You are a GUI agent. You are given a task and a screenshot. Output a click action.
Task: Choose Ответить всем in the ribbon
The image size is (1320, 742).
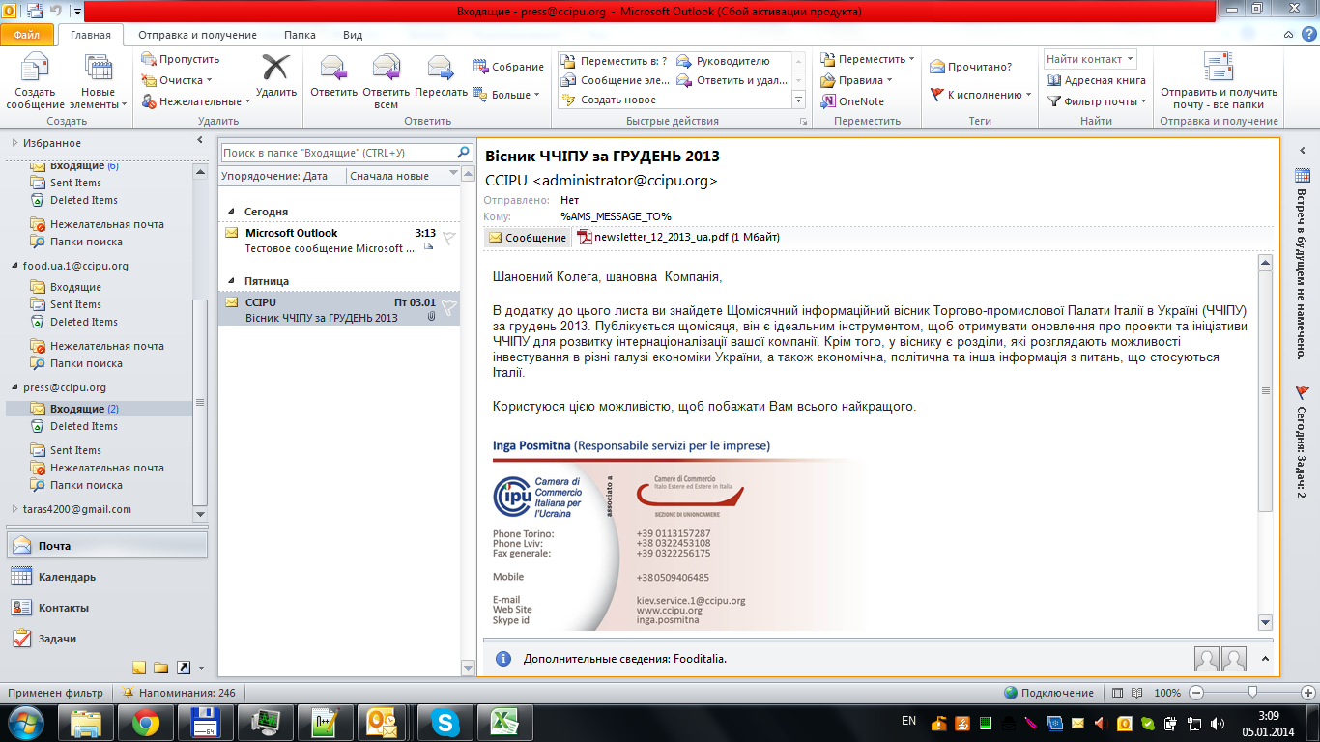click(386, 81)
